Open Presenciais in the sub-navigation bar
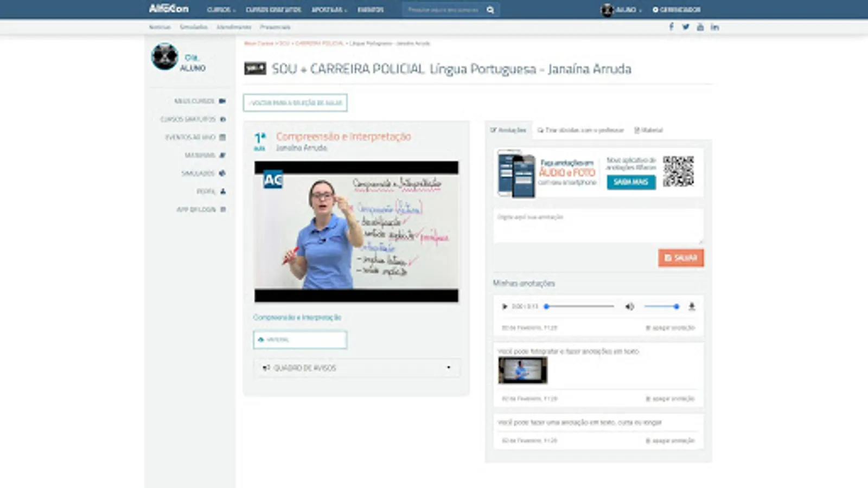The width and height of the screenshot is (868, 488). [275, 27]
